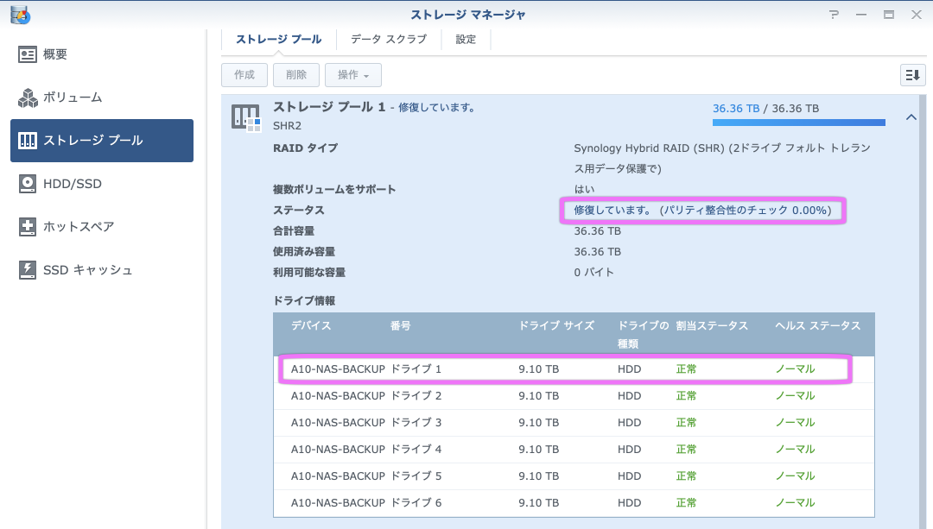Viewport: 933px width, 529px height.
Task: Open the 操作 dropdown menu
Action: click(352, 75)
